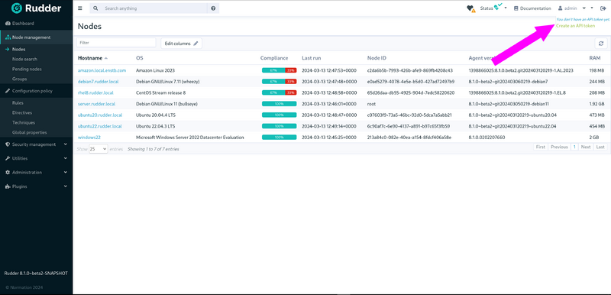The image size is (611, 295).
Task: Click Create an API token link
Action: click(576, 25)
